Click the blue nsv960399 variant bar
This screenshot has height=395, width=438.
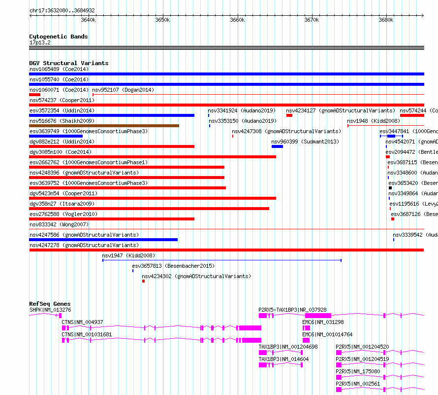pos(277,146)
